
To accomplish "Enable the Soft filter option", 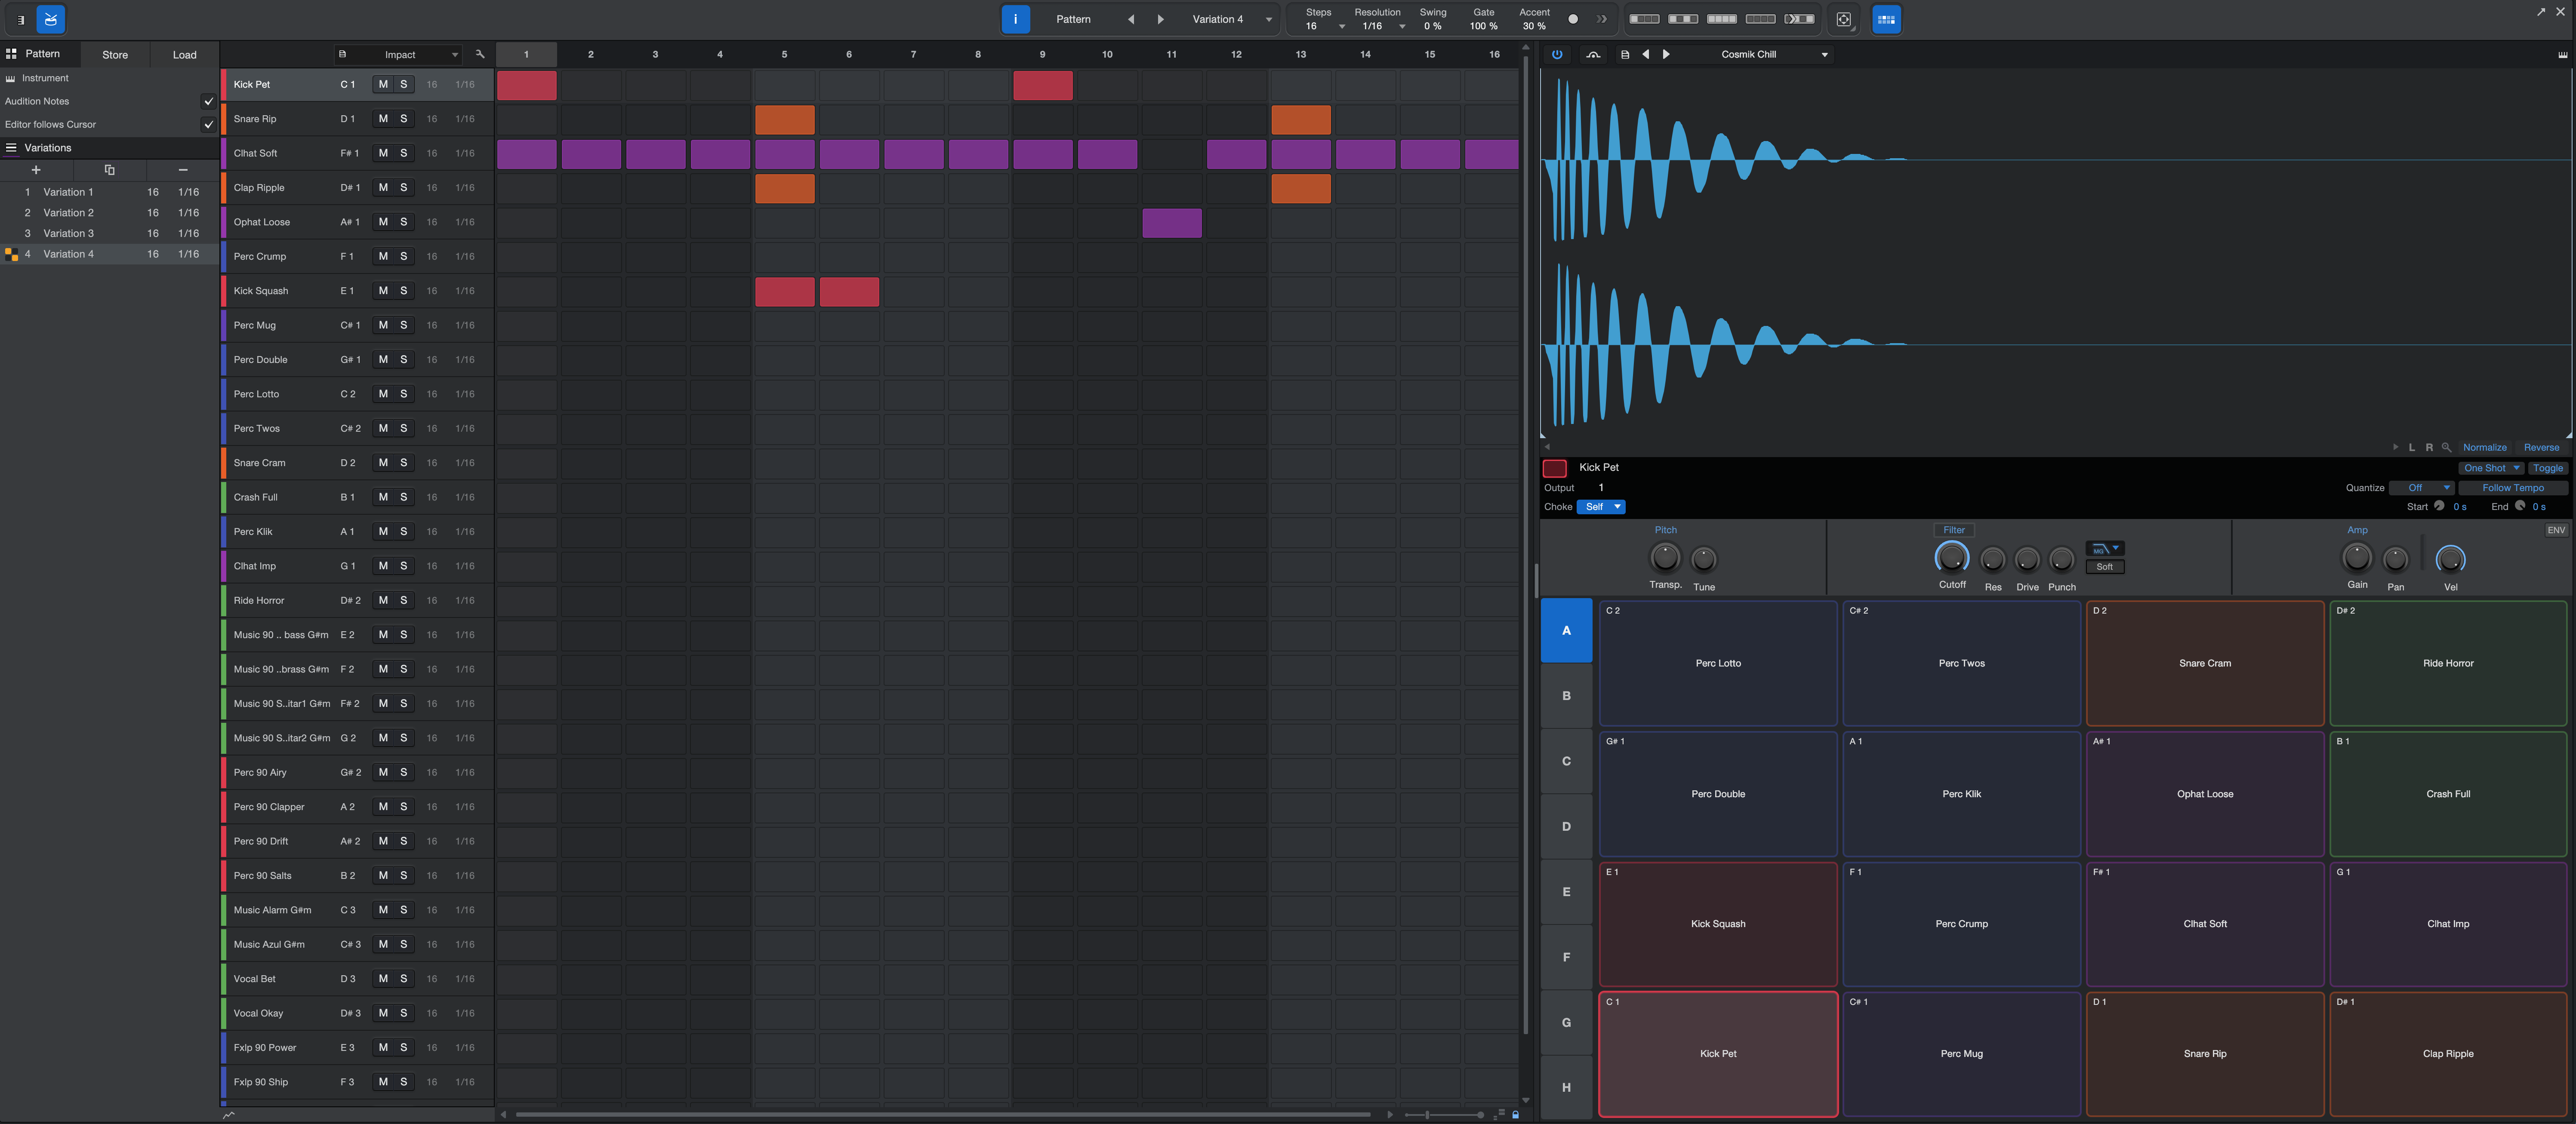I will click(x=2105, y=566).
